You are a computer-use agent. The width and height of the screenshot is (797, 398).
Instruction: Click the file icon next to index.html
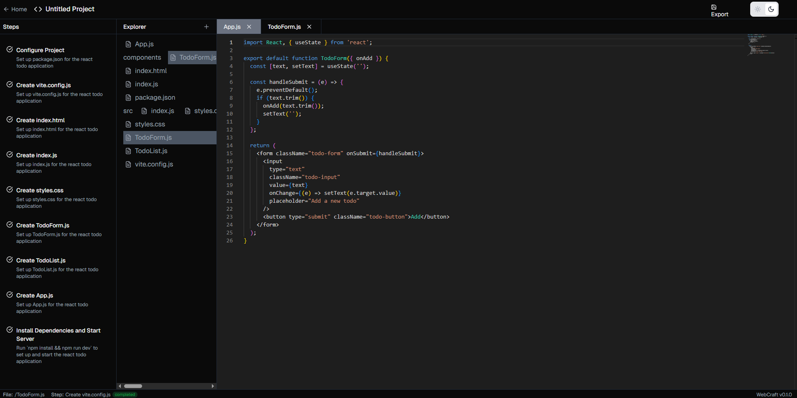point(129,71)
